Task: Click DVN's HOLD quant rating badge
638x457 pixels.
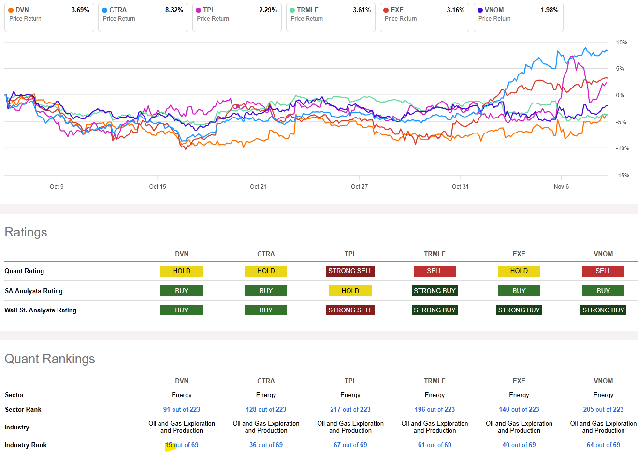Action: click(182, 271)
